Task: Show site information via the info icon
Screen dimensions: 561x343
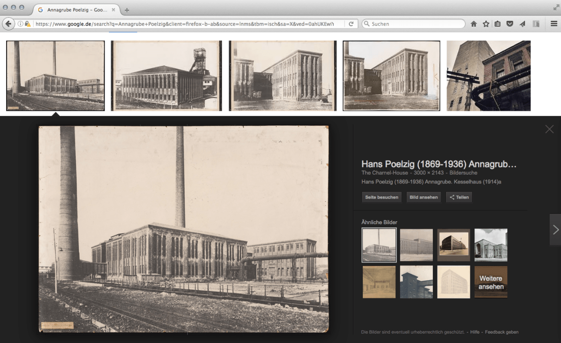Action: coord(21,24)
